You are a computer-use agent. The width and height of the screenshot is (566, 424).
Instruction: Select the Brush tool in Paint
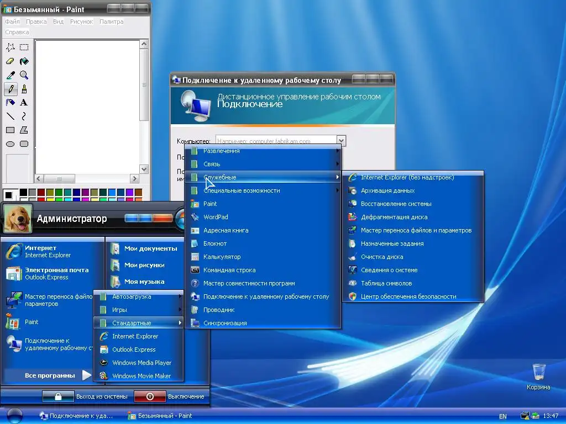(x=24, y=89)
